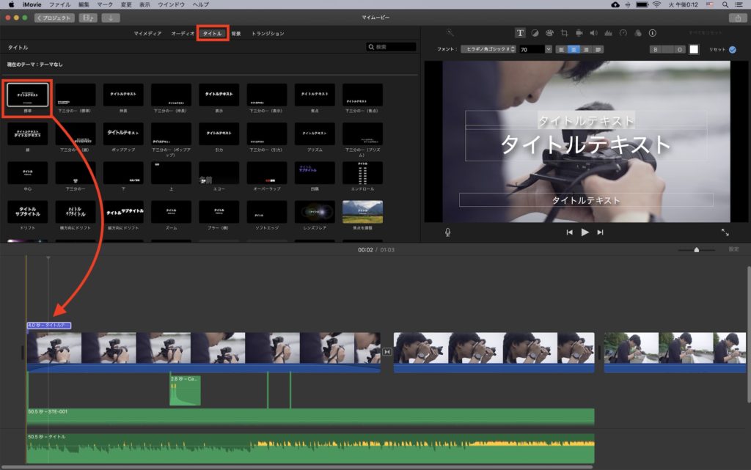
Task: Switch to the トランジション tab
Action: pos(268,34)
